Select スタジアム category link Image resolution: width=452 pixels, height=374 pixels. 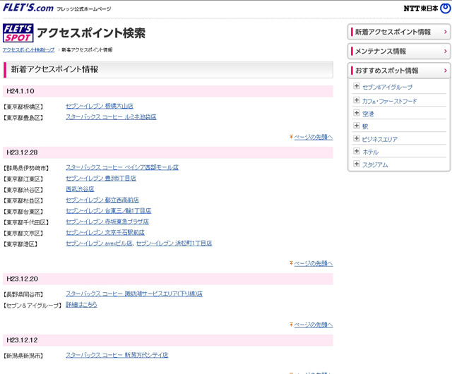pos(375,165)
